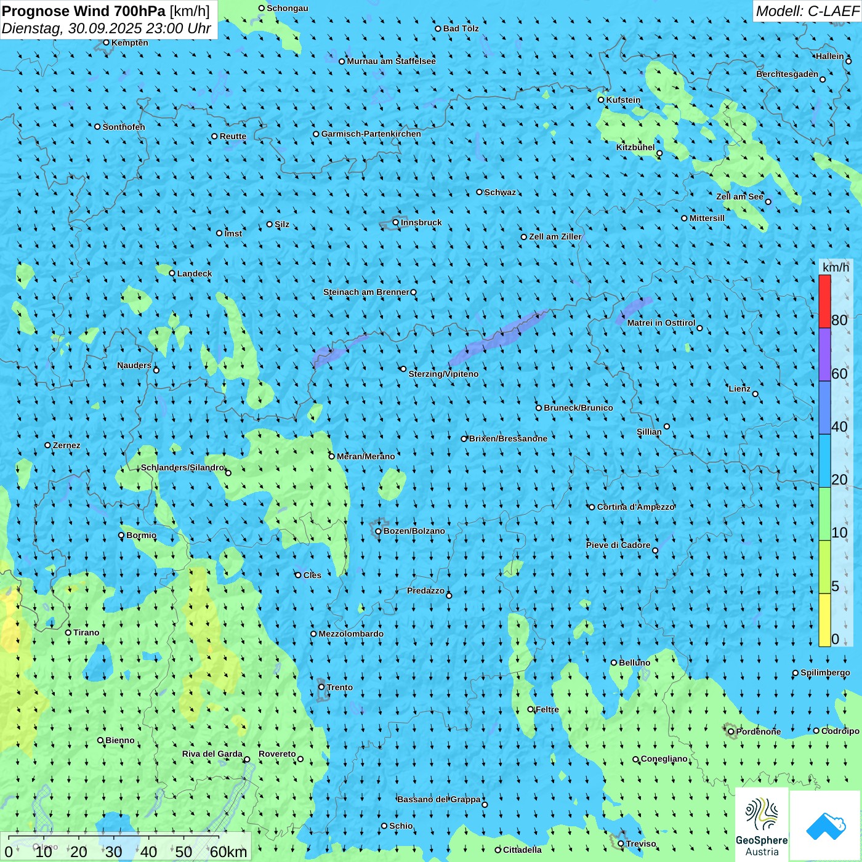Image resolution: width=862 pixels, height=862 pixels.
Task: Click the Tirano city marker
Action: [68, 632]
